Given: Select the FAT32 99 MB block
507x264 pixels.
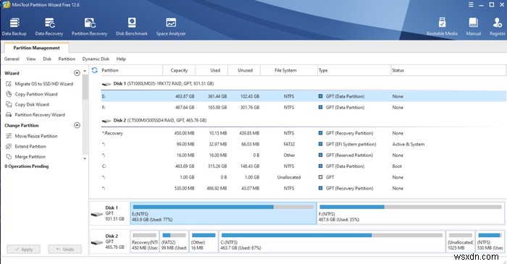Looking at the screenshot, I should tap(174, 242).
